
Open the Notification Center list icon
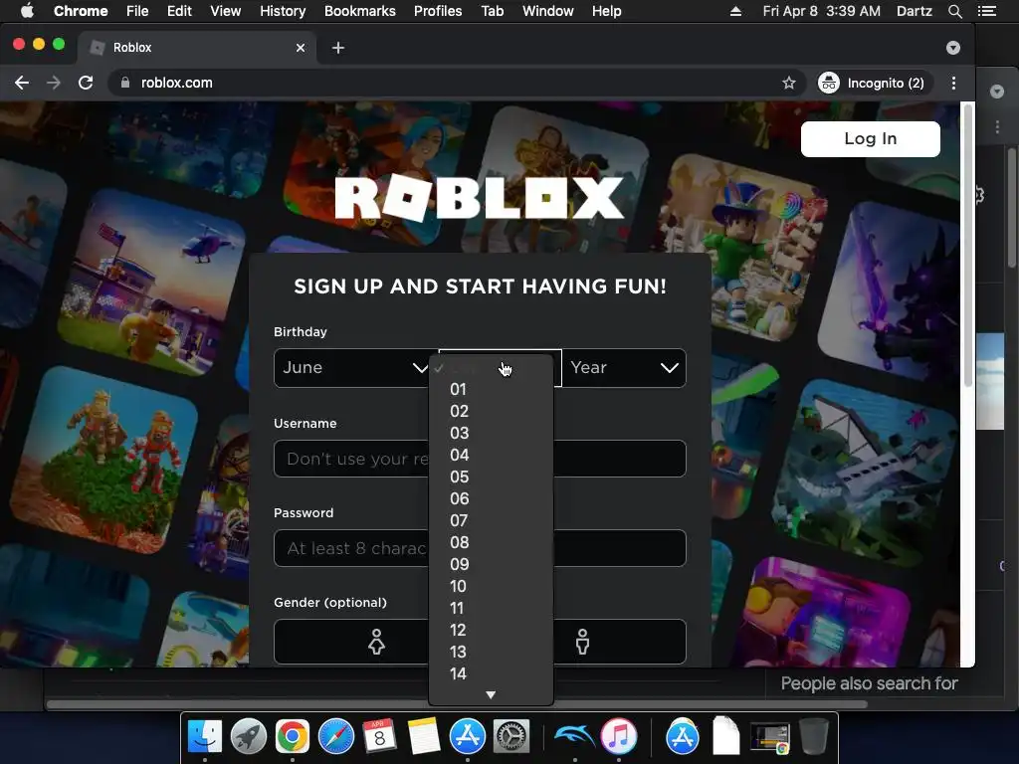[x=986, y=11]
